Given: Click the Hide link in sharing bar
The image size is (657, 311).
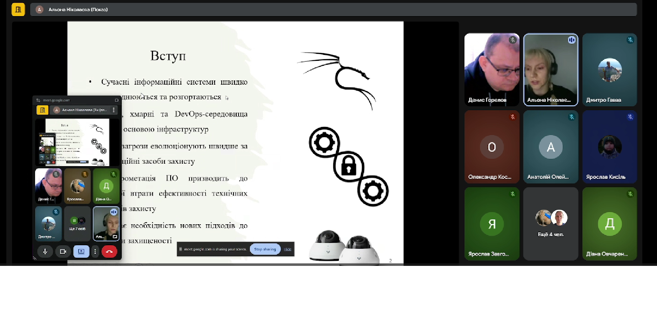Looking at the screenshot, I should 288,249.
